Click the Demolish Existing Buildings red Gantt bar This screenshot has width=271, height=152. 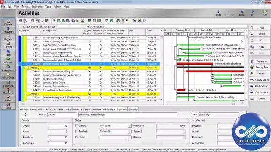click(195, 64)
